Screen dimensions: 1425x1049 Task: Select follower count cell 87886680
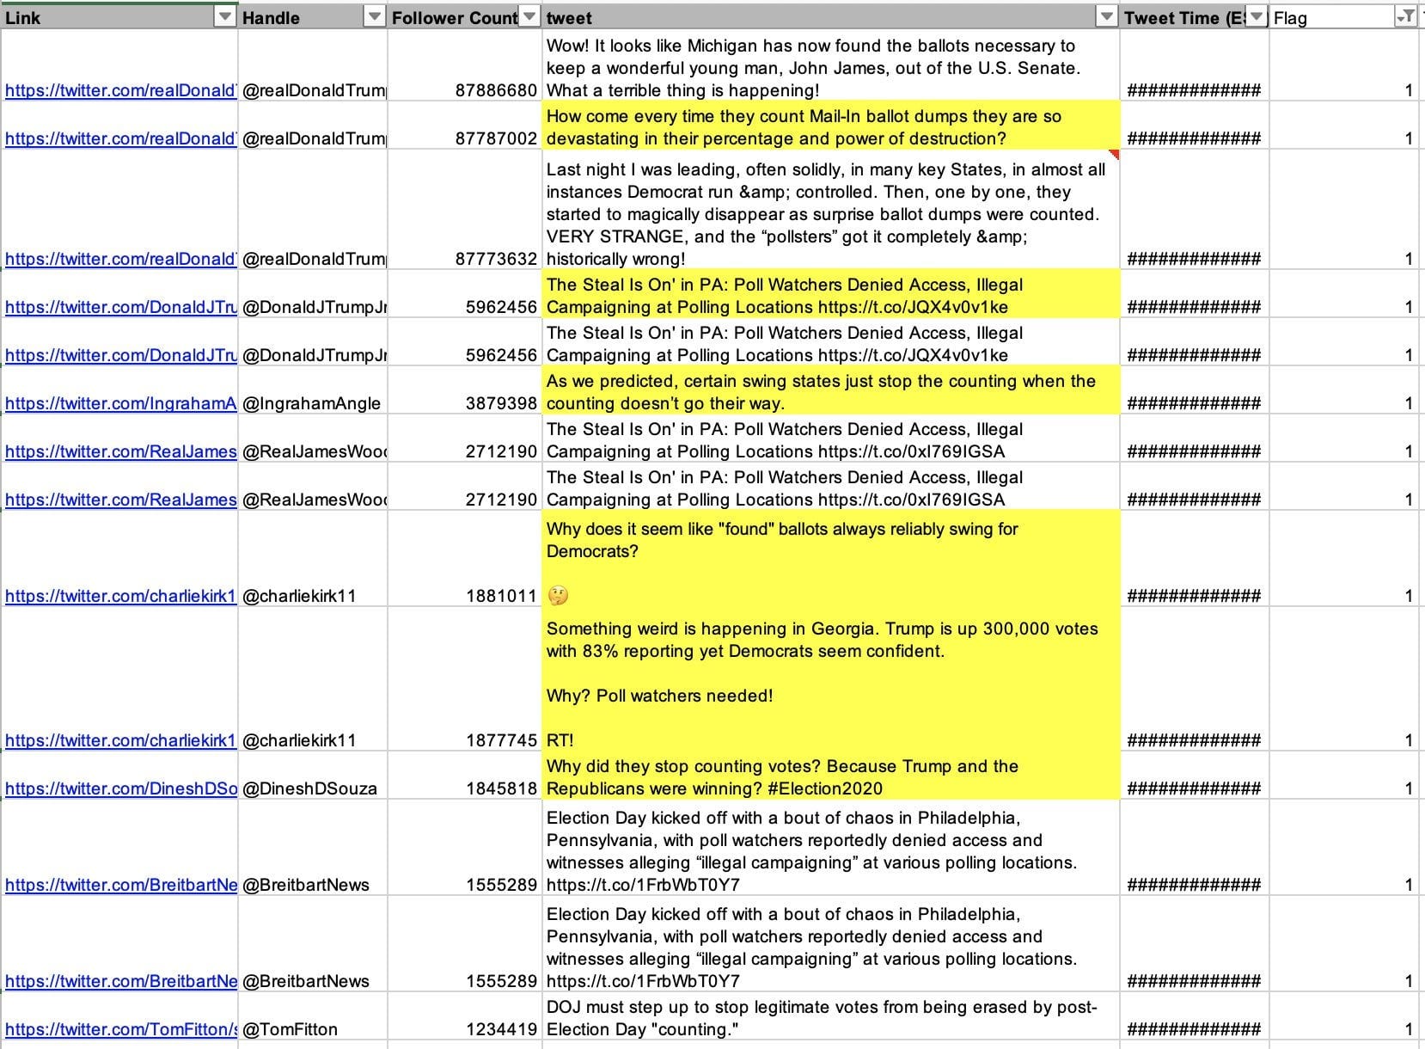click(x=465, y=65)
